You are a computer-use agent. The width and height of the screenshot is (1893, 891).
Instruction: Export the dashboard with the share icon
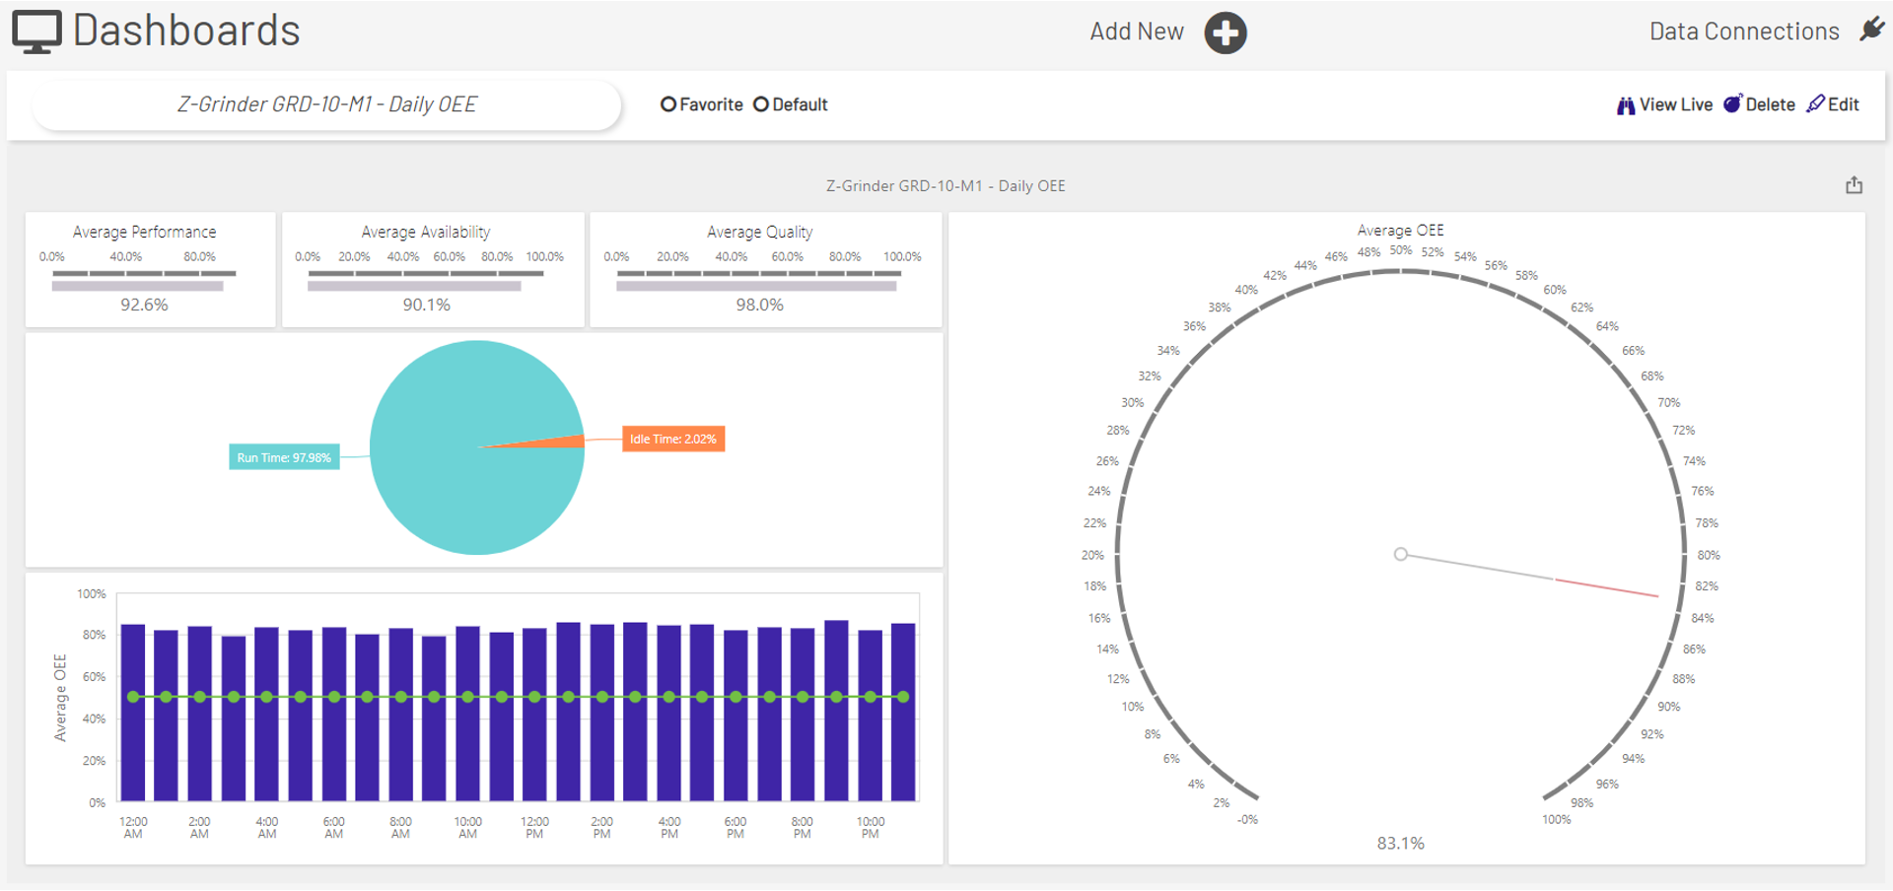(1855, 184)
